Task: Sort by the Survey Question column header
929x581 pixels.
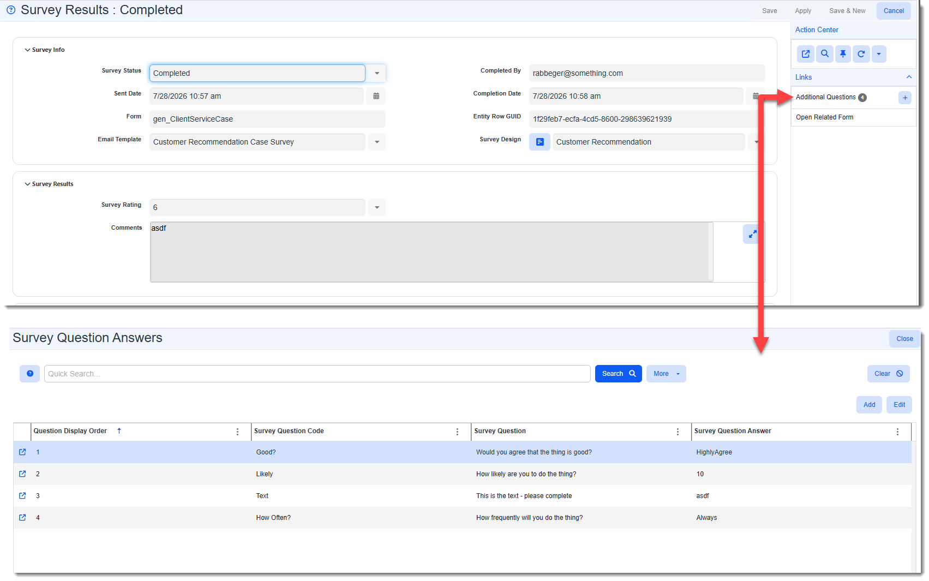Action: coord(500,431)
